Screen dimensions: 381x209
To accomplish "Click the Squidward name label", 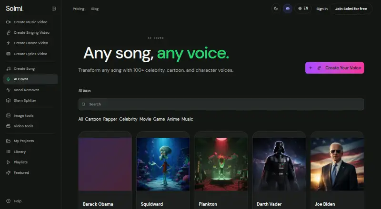I will point(152,204).
